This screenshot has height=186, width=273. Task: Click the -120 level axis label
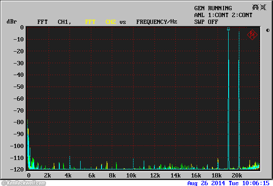(17, 169)
